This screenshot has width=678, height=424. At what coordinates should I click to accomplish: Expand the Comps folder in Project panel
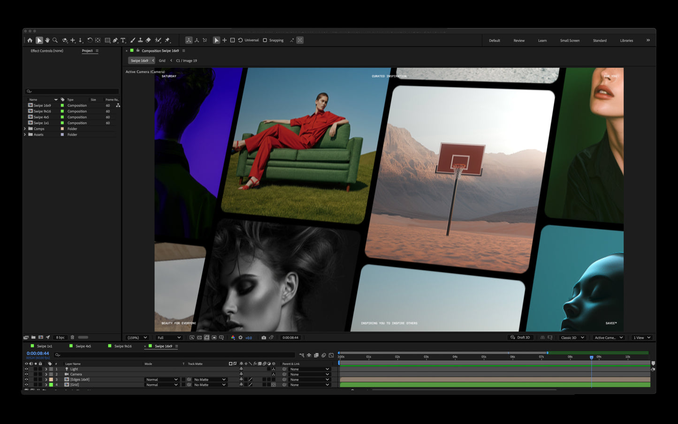25,129
